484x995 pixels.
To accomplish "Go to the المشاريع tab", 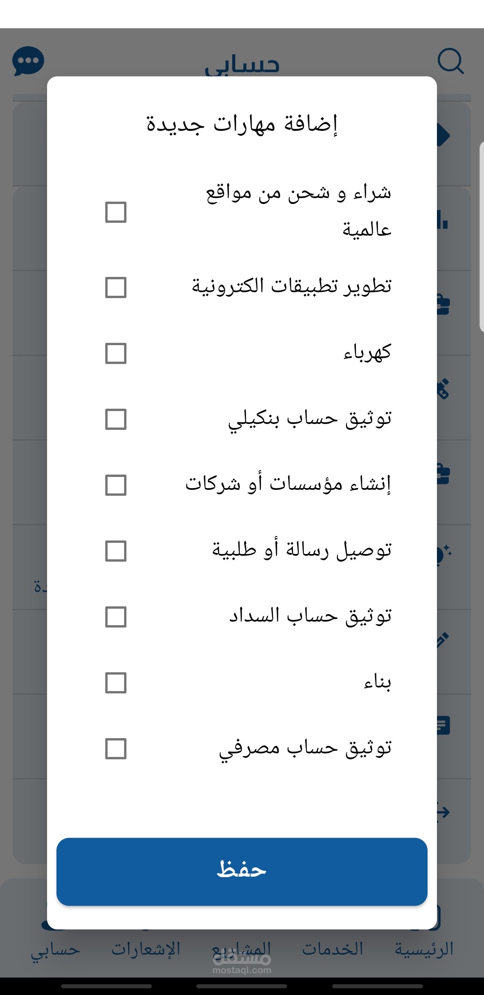I will 242,948.
